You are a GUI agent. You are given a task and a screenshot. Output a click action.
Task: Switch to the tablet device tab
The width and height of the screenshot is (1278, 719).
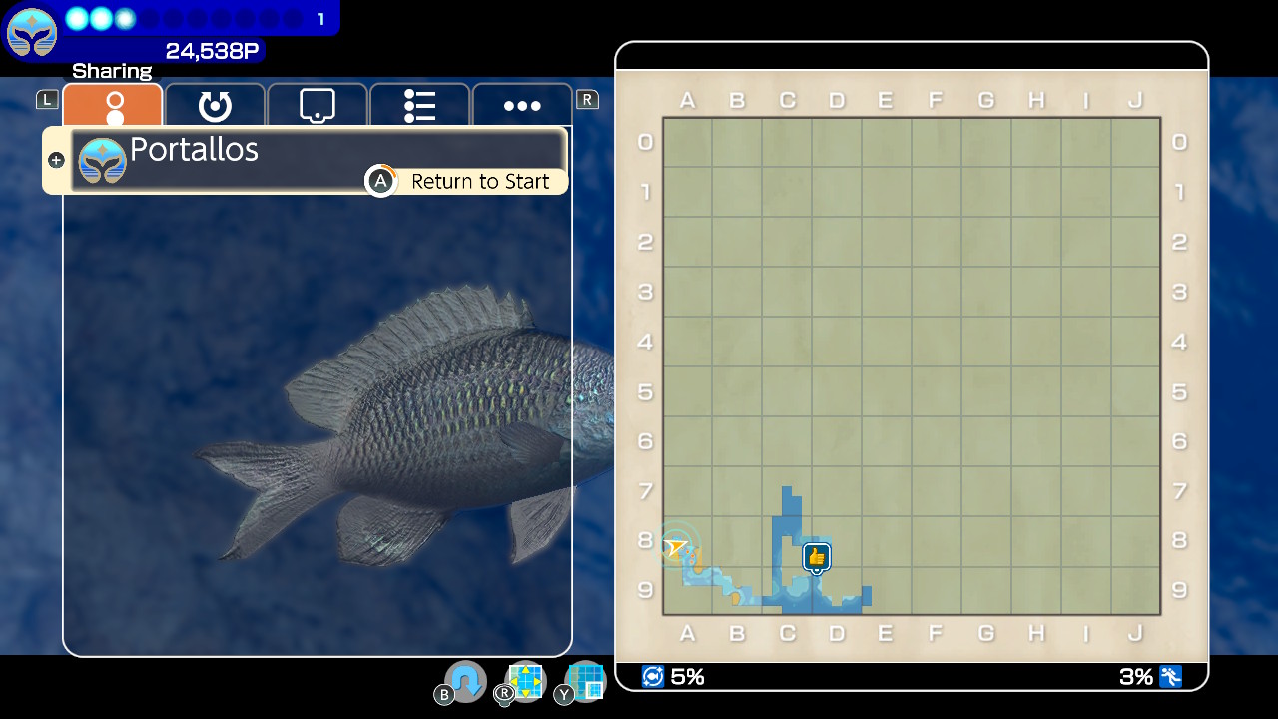tap(318, 105)
